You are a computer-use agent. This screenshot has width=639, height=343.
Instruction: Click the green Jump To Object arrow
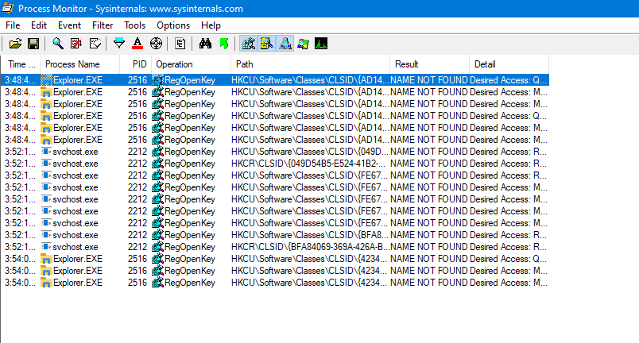pos(223,43)
